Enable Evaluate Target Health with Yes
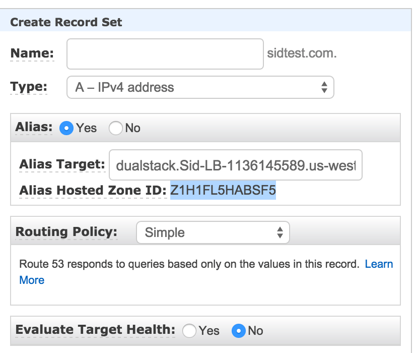Screen dimensions: 417x353 [x=189, y=331]
